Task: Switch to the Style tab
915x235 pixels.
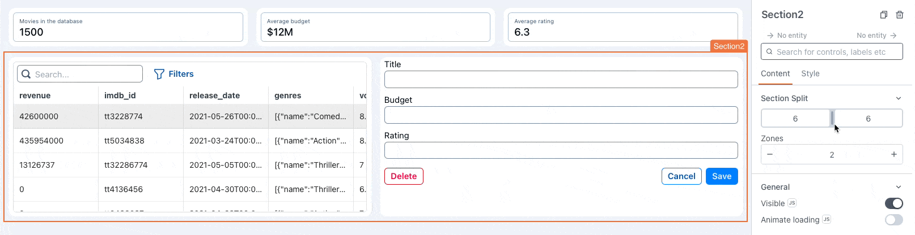Action: (x=810, y=73)
